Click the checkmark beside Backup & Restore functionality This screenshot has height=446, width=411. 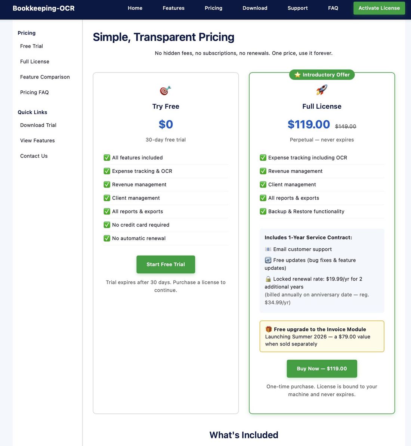263,211
